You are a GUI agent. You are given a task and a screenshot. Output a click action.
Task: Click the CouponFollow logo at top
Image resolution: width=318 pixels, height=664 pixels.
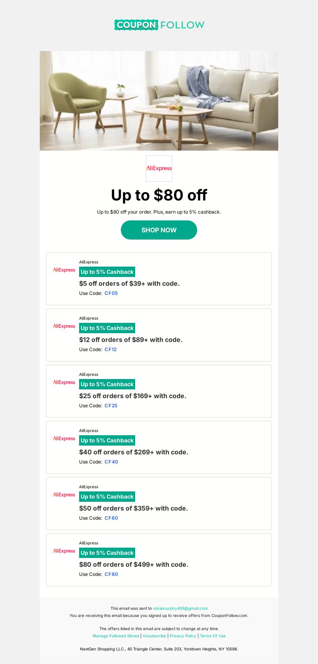point(159,25)
